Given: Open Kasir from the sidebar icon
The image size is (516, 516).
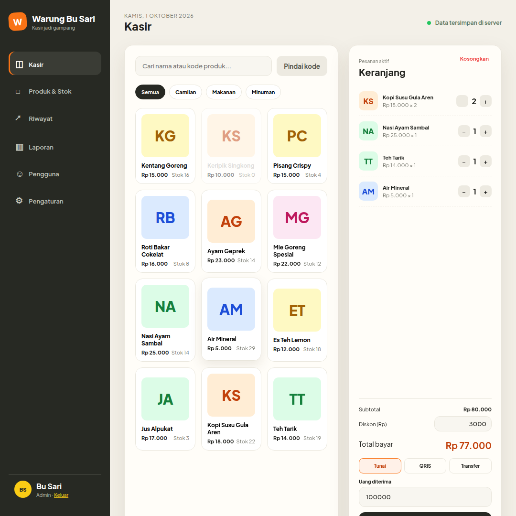Looking at the screenshot, I should click(20, 64).
